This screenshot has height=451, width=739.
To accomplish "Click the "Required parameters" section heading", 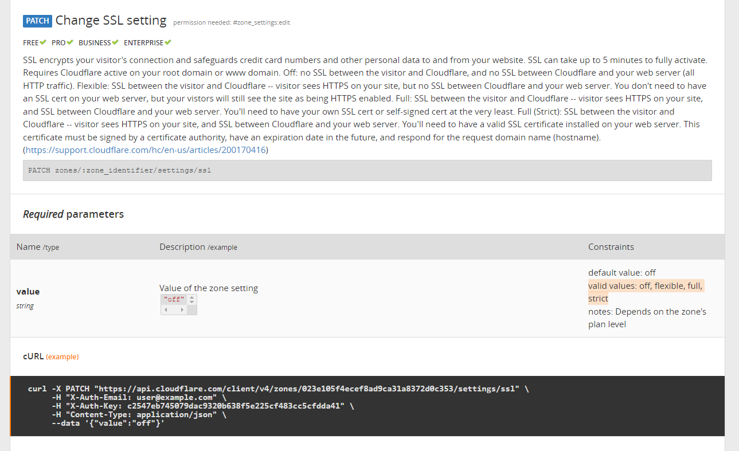I will 73,214.
